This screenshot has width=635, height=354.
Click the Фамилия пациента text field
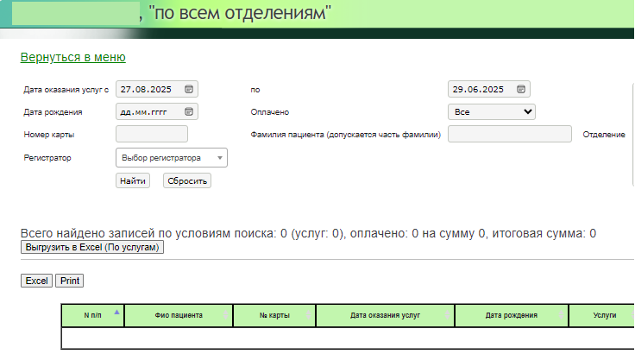coord(509,134)
